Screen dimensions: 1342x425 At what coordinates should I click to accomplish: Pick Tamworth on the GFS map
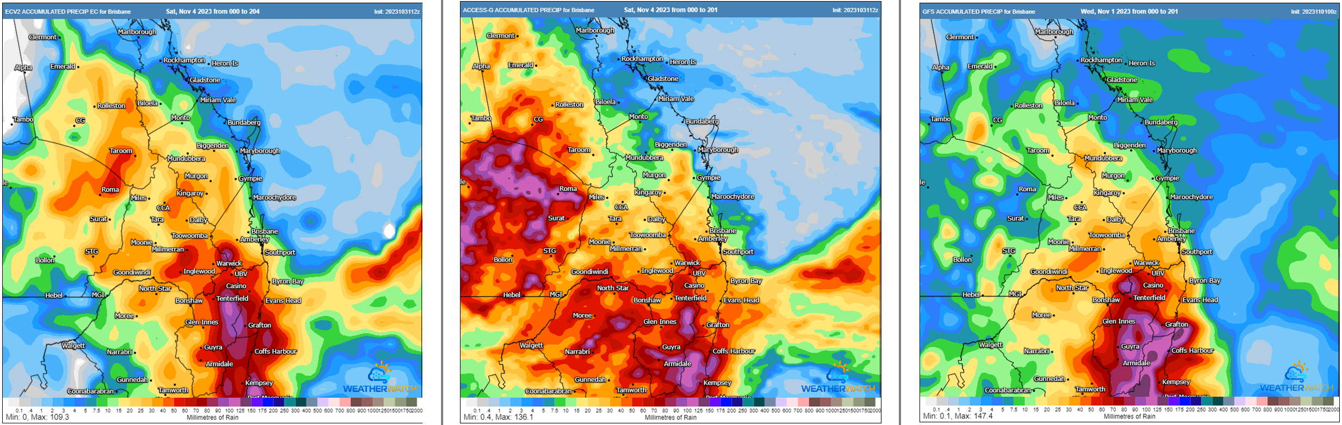(1090, 389)
